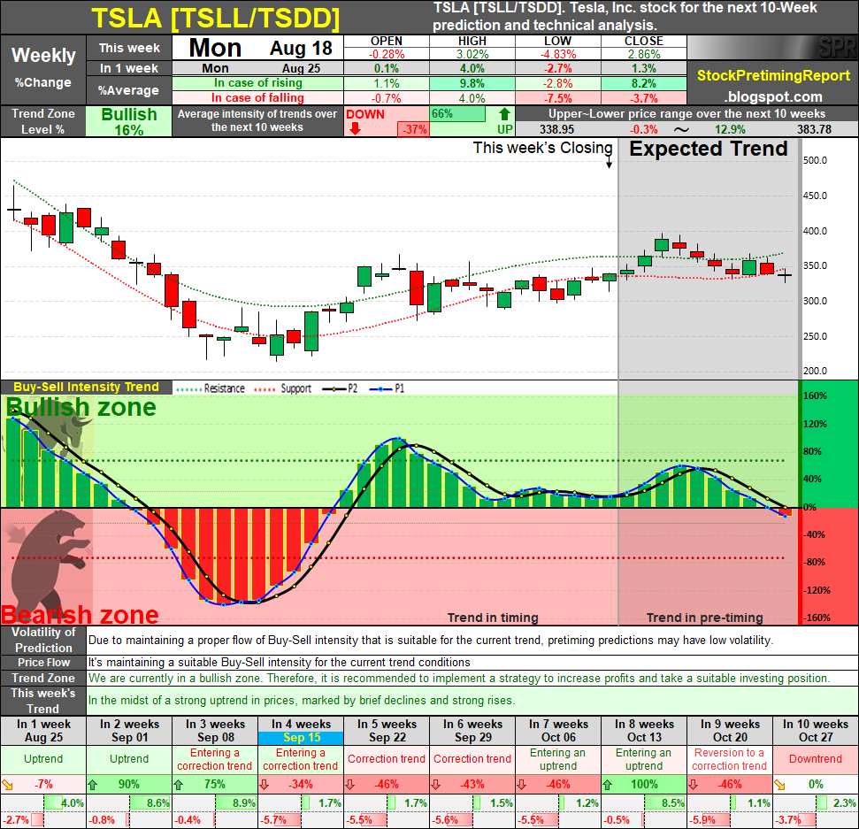Click the Bullish 16% trend zone cell
Image resolution: width=859 pixels, height=829 pixels.
129,121
